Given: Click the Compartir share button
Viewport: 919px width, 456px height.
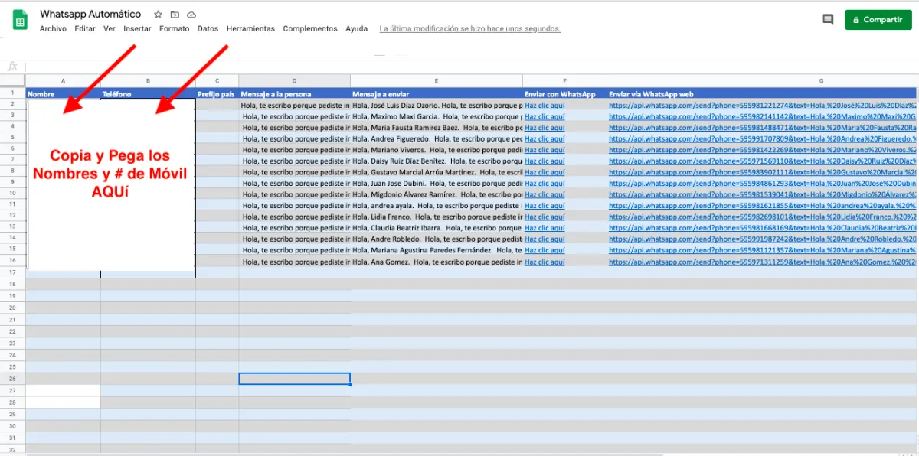Looking at the screenshot, I should 878,20.
